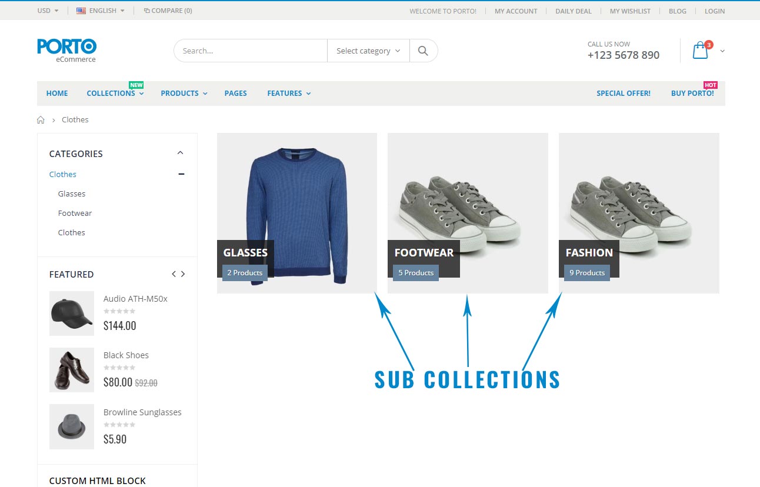Click the compare icon in top bar
760x487 pixels.
coord(146,11)
